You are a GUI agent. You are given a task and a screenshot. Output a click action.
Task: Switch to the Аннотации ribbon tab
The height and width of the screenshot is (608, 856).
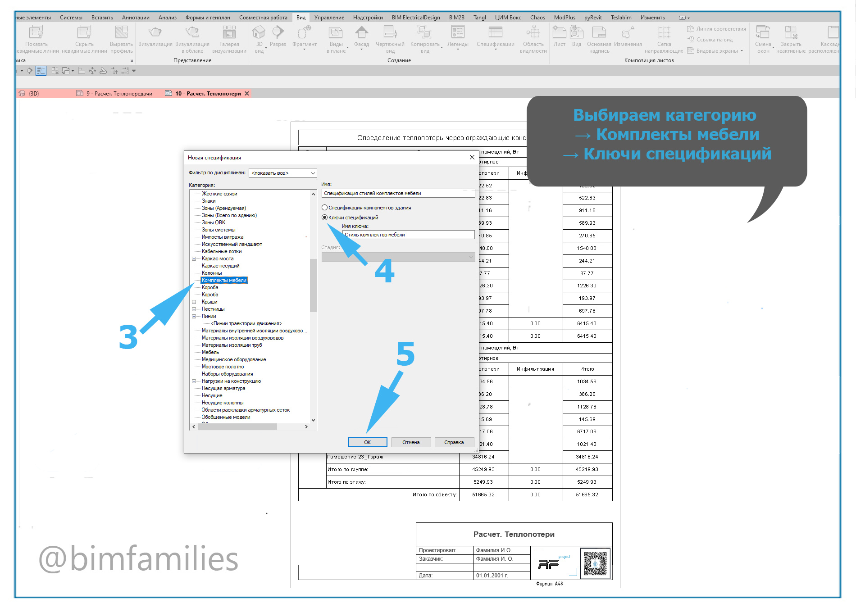click(136, 18)
